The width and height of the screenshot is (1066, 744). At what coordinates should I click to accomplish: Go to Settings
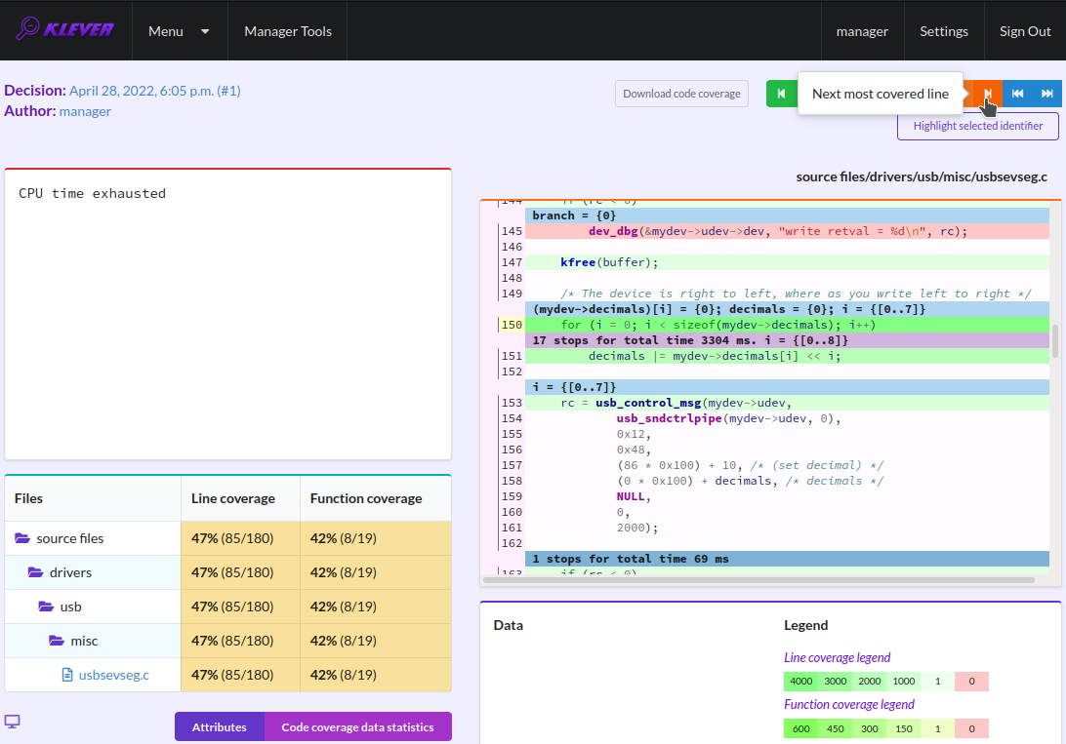coord(944,31)
